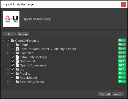Click the ReadMe.pdf file icon

click(17, 77)
